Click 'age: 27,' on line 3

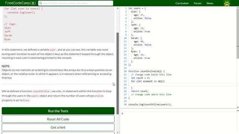coord(139,15)
